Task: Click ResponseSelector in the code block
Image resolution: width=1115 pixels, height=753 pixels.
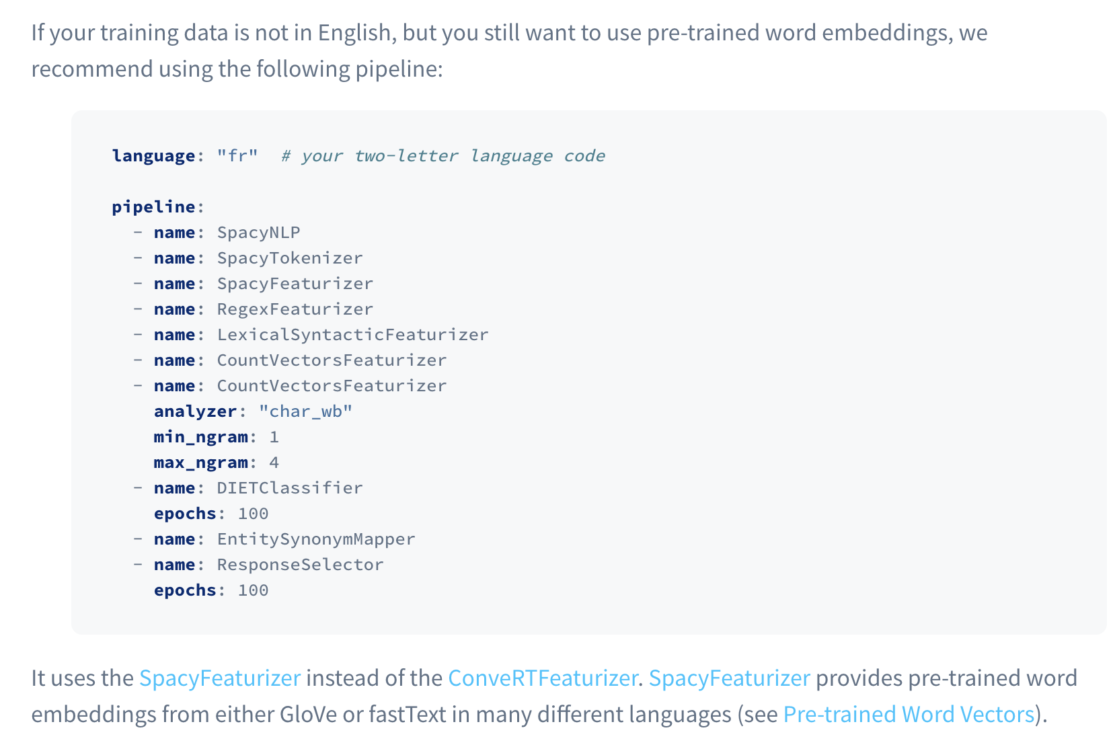Action: (300, 565)
